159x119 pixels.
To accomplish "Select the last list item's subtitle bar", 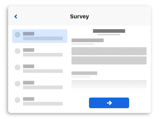I will coord(43,104).
